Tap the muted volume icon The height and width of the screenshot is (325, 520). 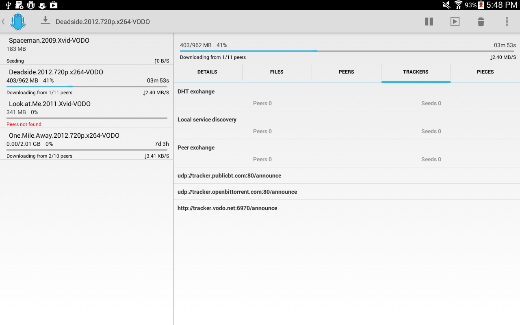(x=445, y=5)
